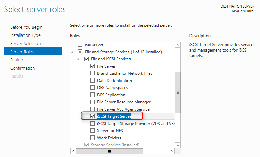Collapse the File and iSCSI Services node
This screenshot has width=260, height=157.
pos(79,59)
